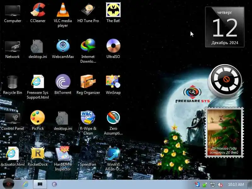Click the calendar gadget showing 12
This screenshot has height=189, width=252.
(225, 27)
